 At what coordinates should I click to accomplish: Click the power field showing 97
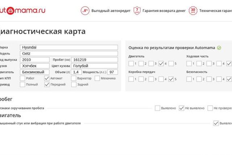(x=112, y=72)
